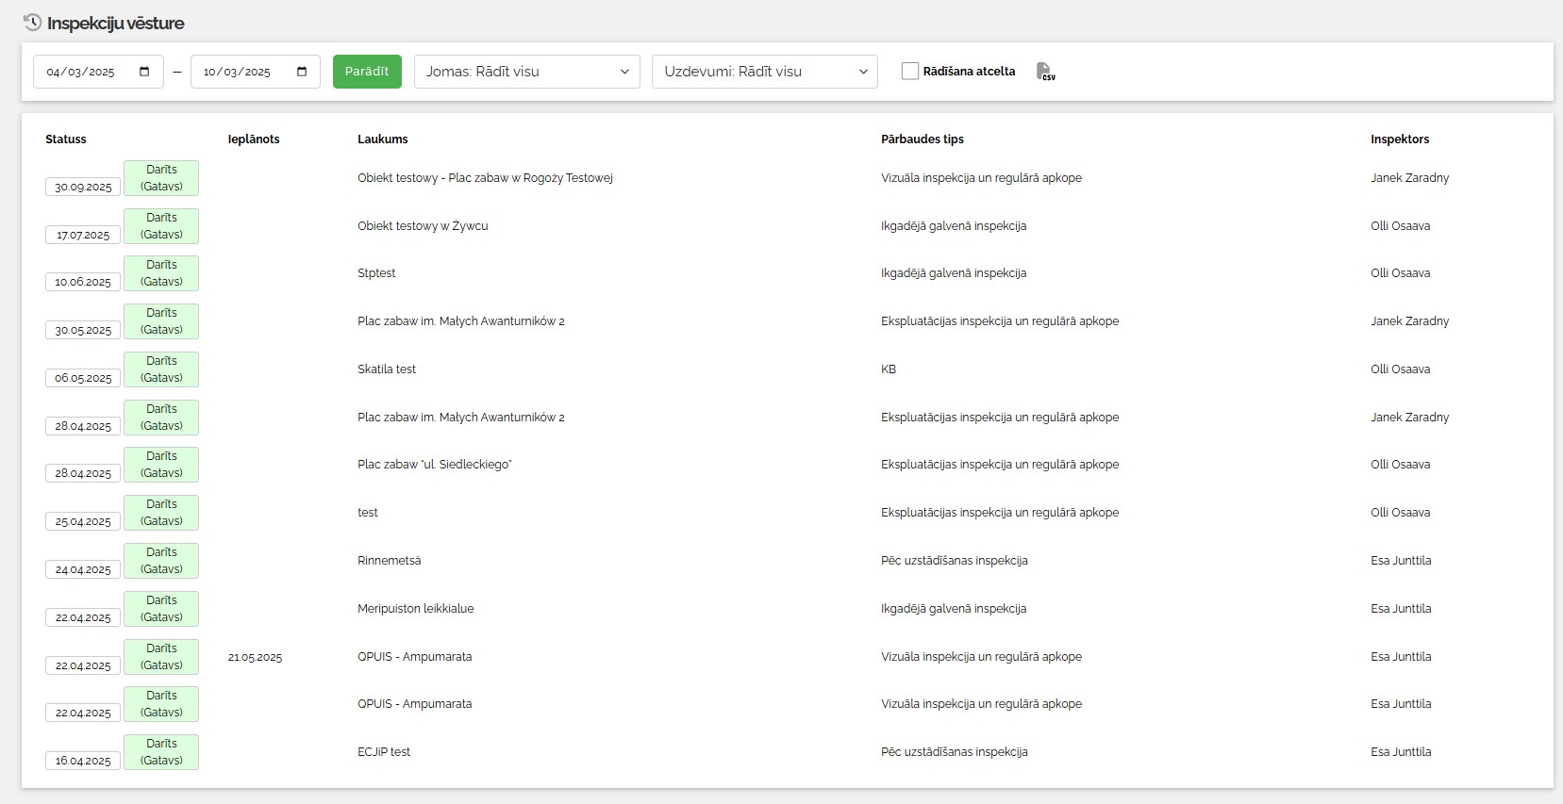Open calendar picker for end date 10/03/2025

coord(302,72)
